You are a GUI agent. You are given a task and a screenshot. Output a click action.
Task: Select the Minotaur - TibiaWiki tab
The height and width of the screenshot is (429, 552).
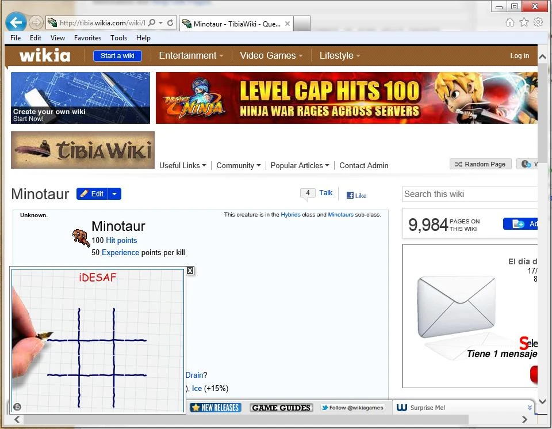(236, 24)
